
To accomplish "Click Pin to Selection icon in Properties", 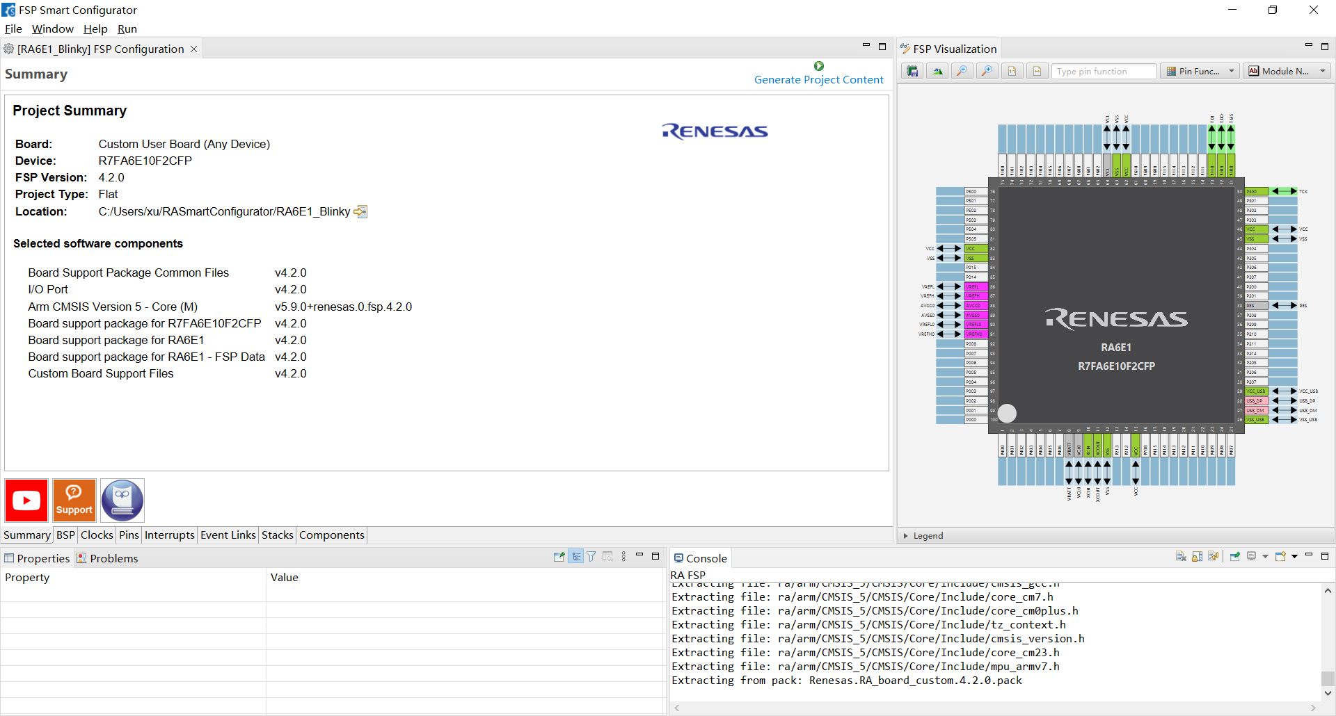I will [x=559, y=557].
